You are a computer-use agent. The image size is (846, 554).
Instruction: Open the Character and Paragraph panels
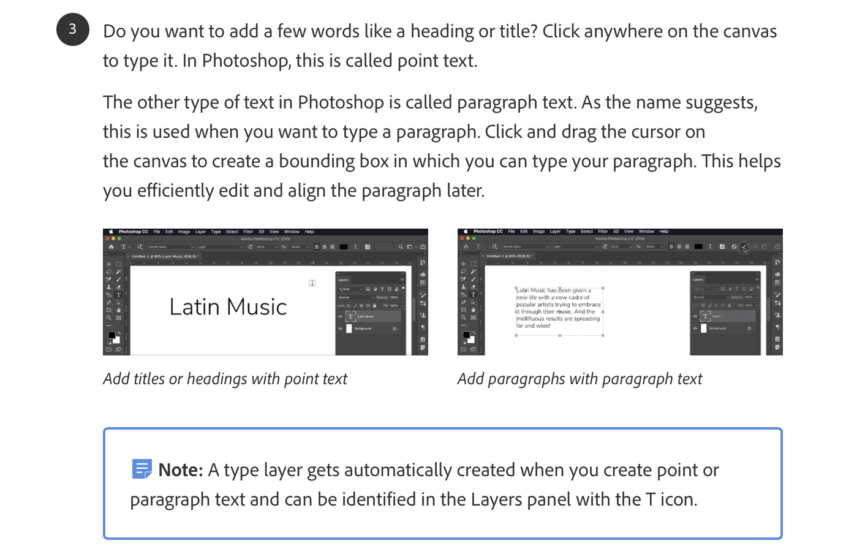click(x=367, y=247)
